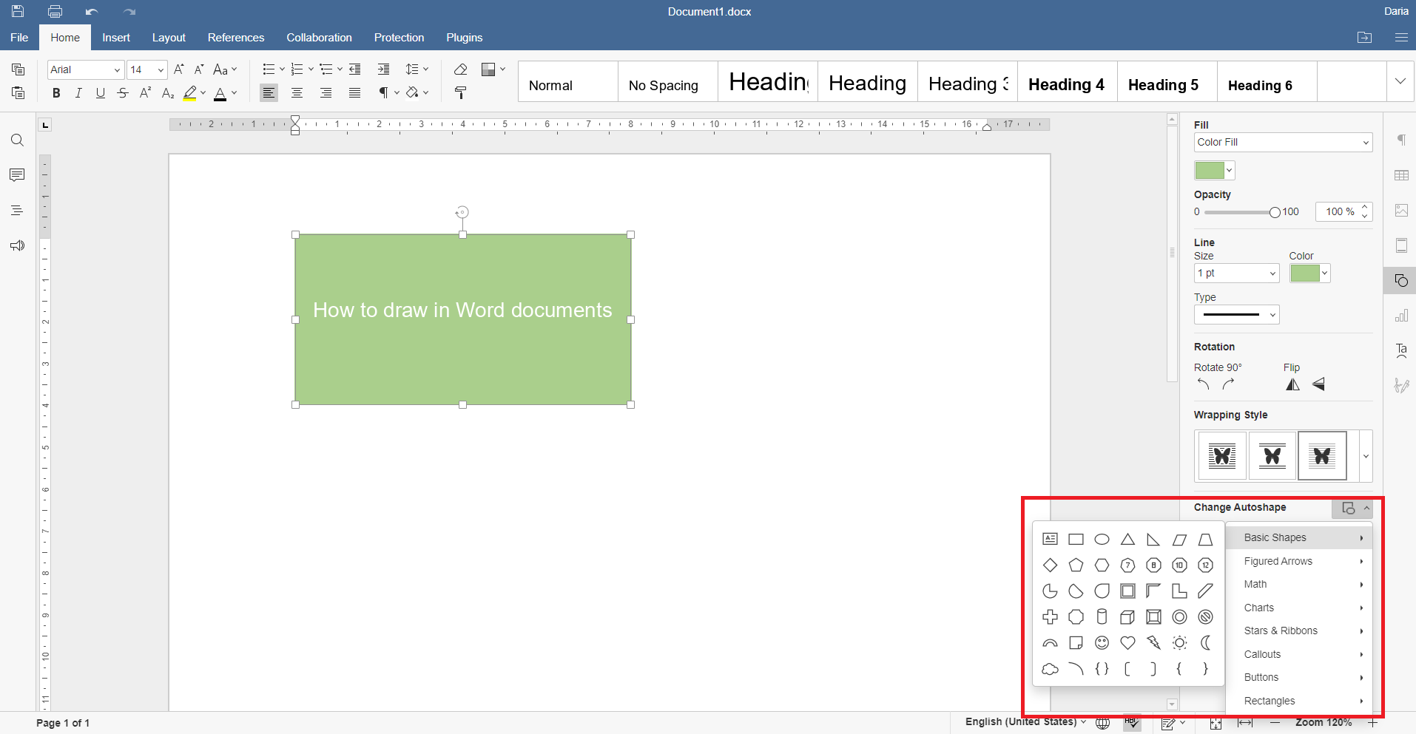Rotate the shape 90 degrees clockwise

coord(1230,384)
